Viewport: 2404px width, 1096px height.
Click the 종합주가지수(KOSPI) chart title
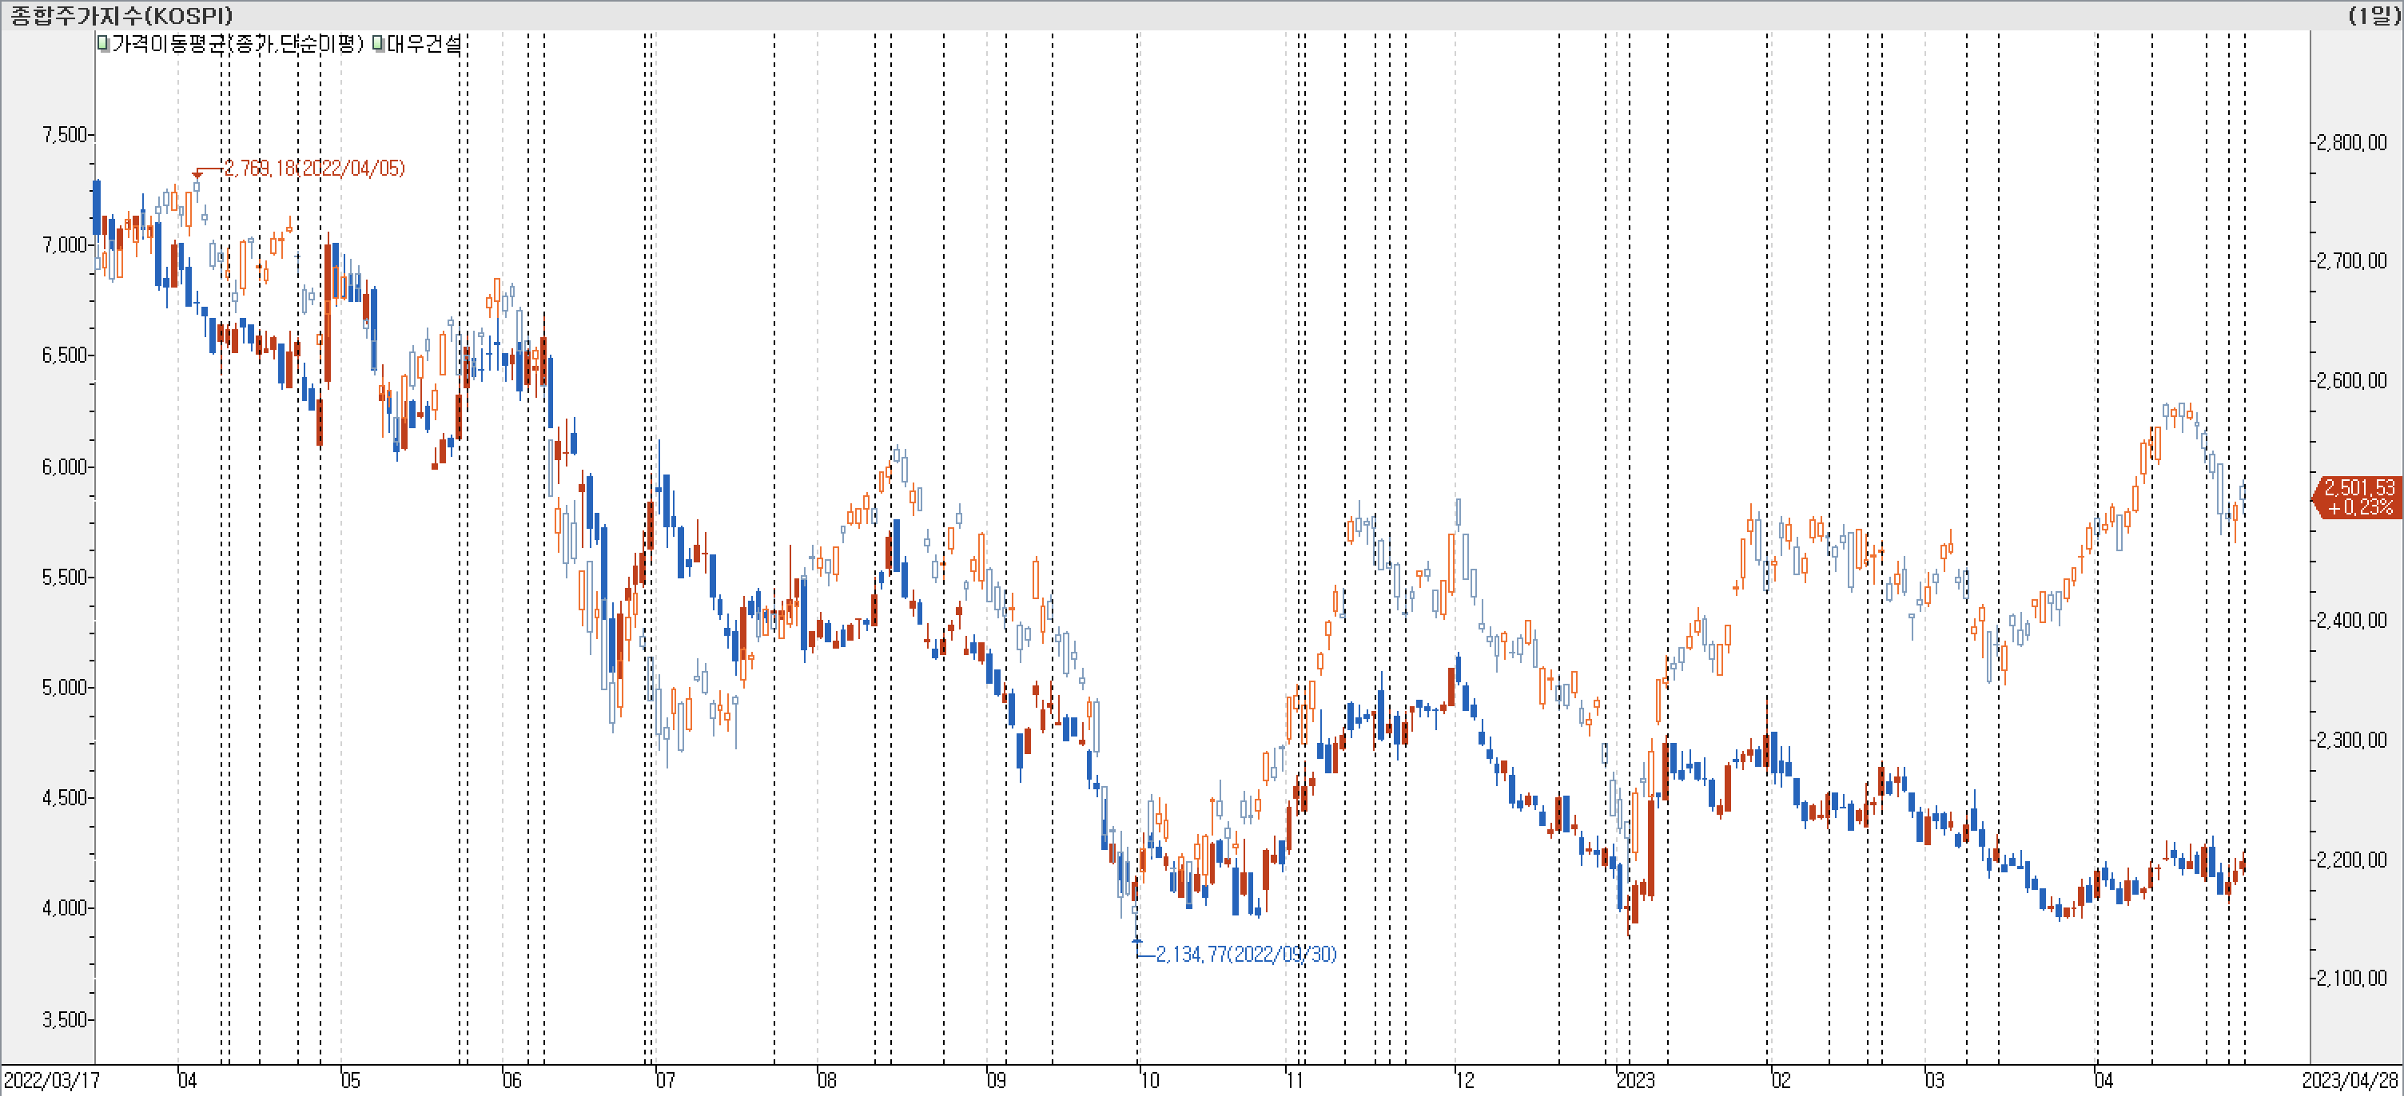click(x=121, y=15)
